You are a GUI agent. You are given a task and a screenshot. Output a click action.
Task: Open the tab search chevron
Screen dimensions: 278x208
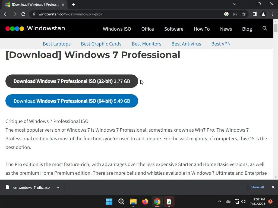234,4
